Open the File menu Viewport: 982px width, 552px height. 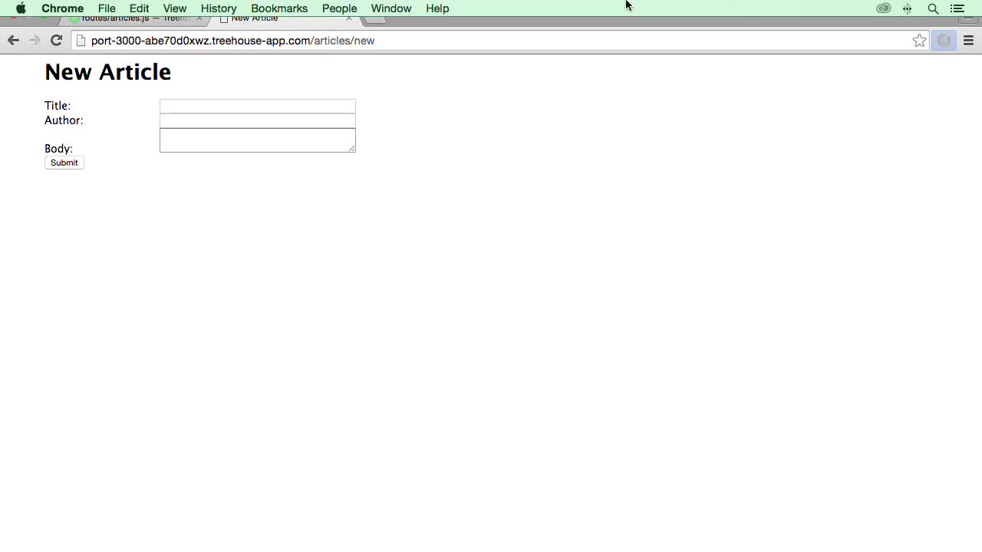coord(107,8)
